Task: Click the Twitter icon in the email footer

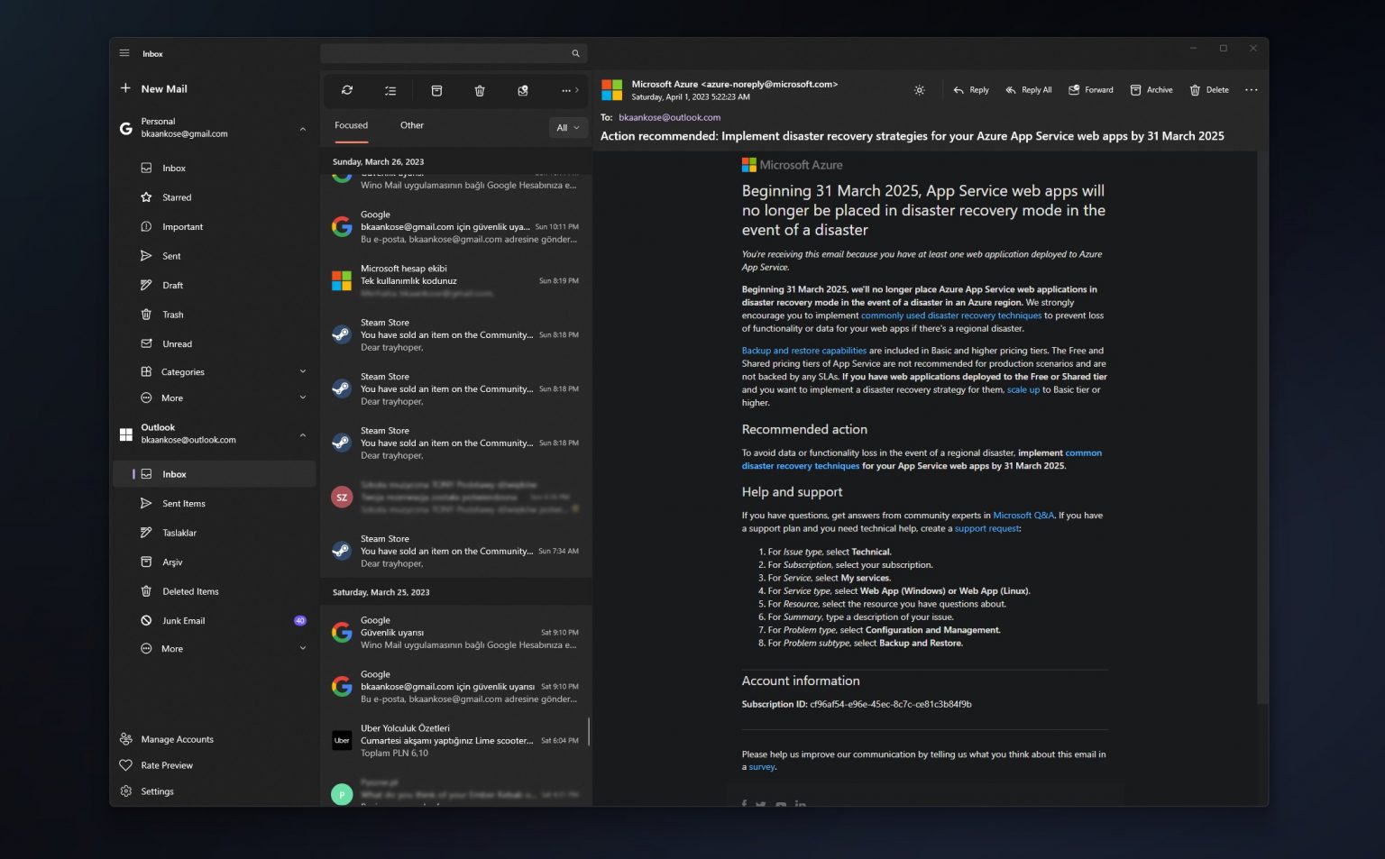Action: [x=760, y=805]
